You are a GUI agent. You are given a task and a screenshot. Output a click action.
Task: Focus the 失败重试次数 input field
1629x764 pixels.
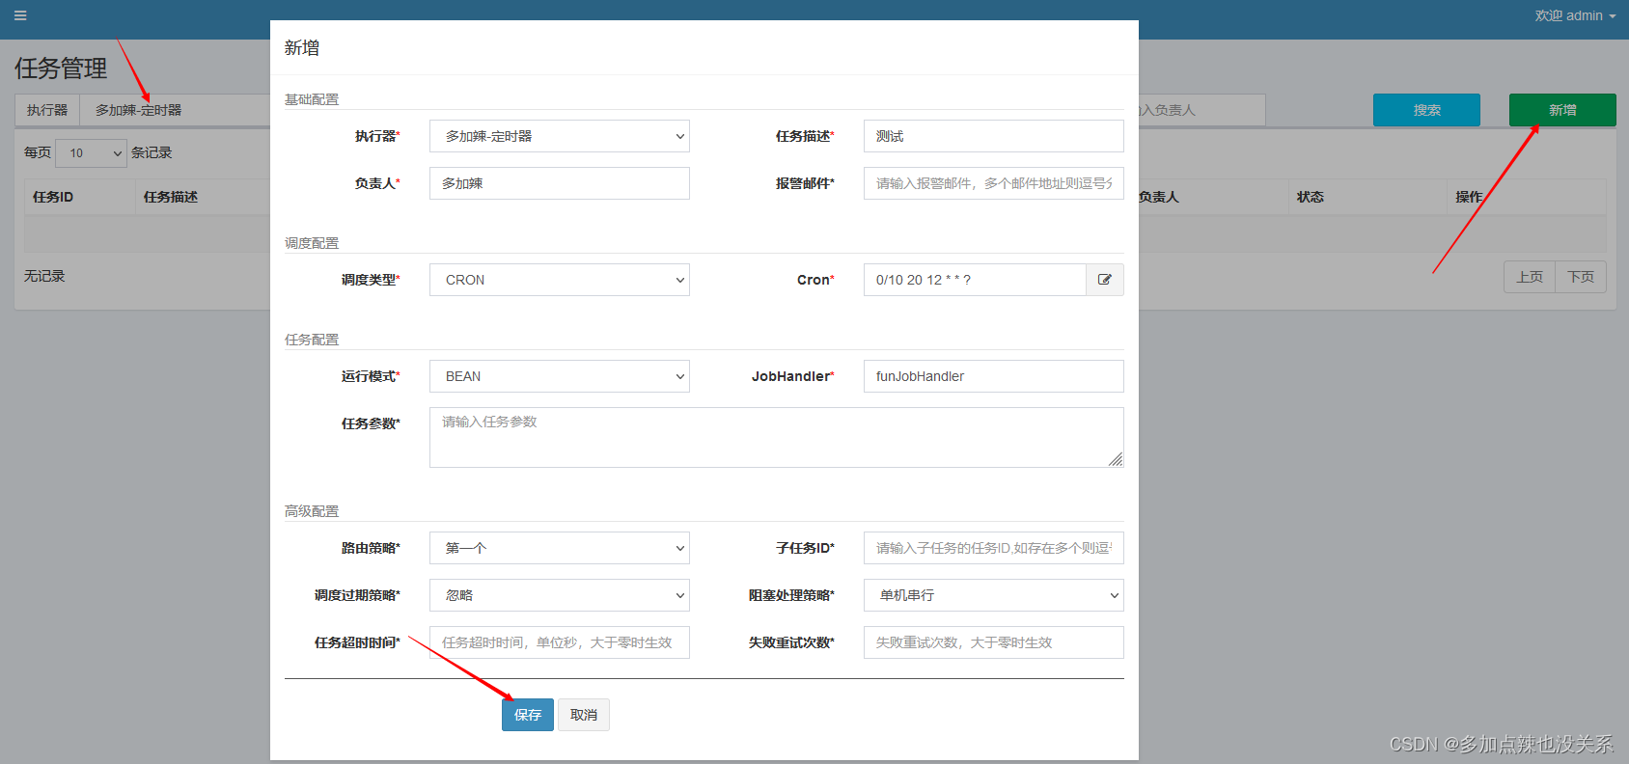click(994, 642)
